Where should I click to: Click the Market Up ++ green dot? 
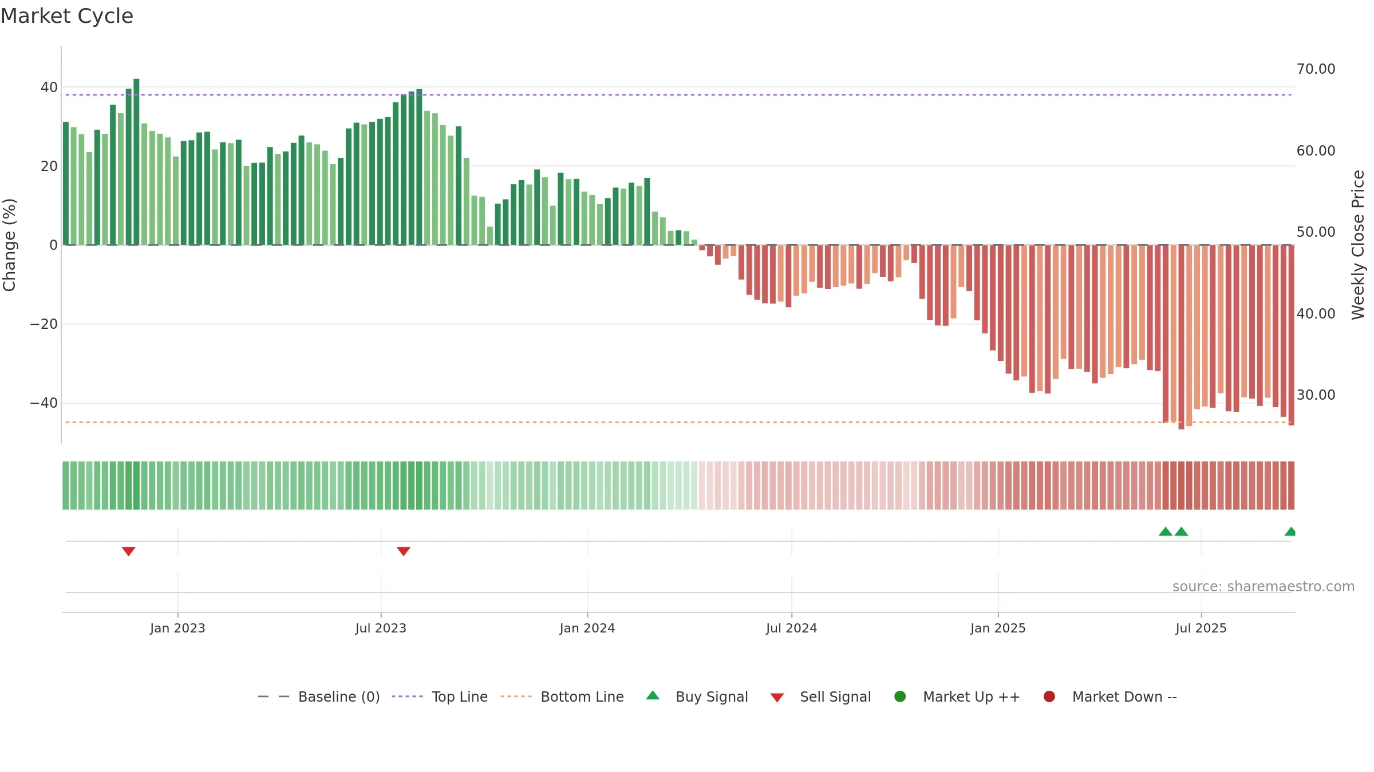[x=900, y=697]
